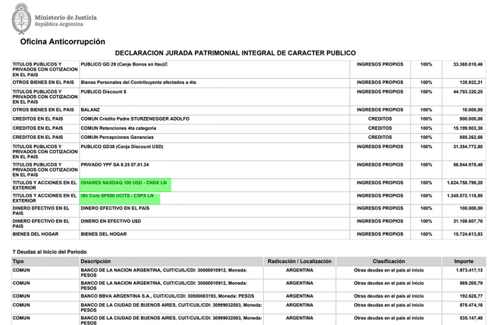Select 'DINERO EFECTIVO EN EL PAÍS' description

click(115, 208)
